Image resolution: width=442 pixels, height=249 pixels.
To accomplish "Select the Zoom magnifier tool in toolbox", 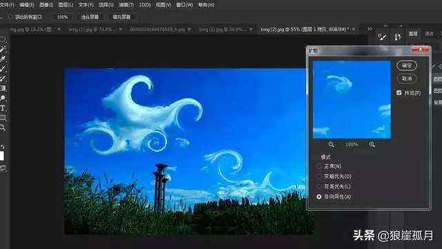I will (x=3, y=128).
